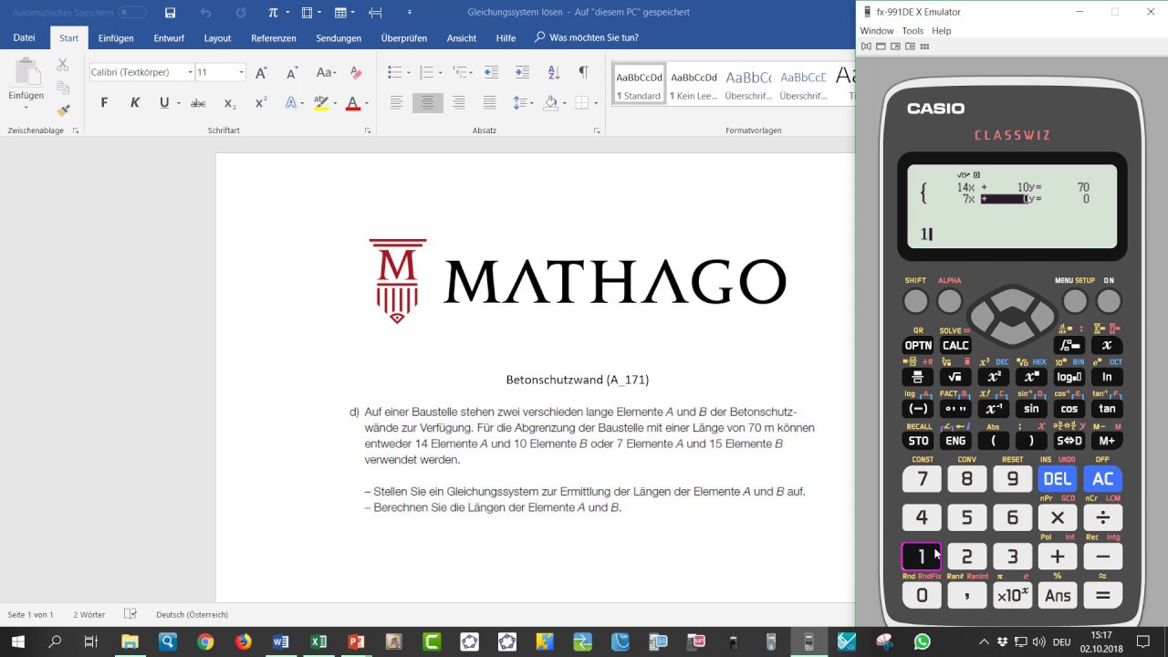Center the paragraph text

(x=427, y=103)
